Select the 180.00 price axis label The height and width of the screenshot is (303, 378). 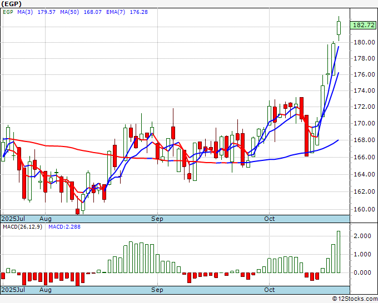[x=364, y=42]
